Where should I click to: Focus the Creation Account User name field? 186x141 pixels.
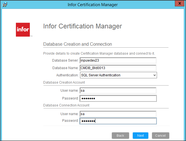tap(118, 91)
